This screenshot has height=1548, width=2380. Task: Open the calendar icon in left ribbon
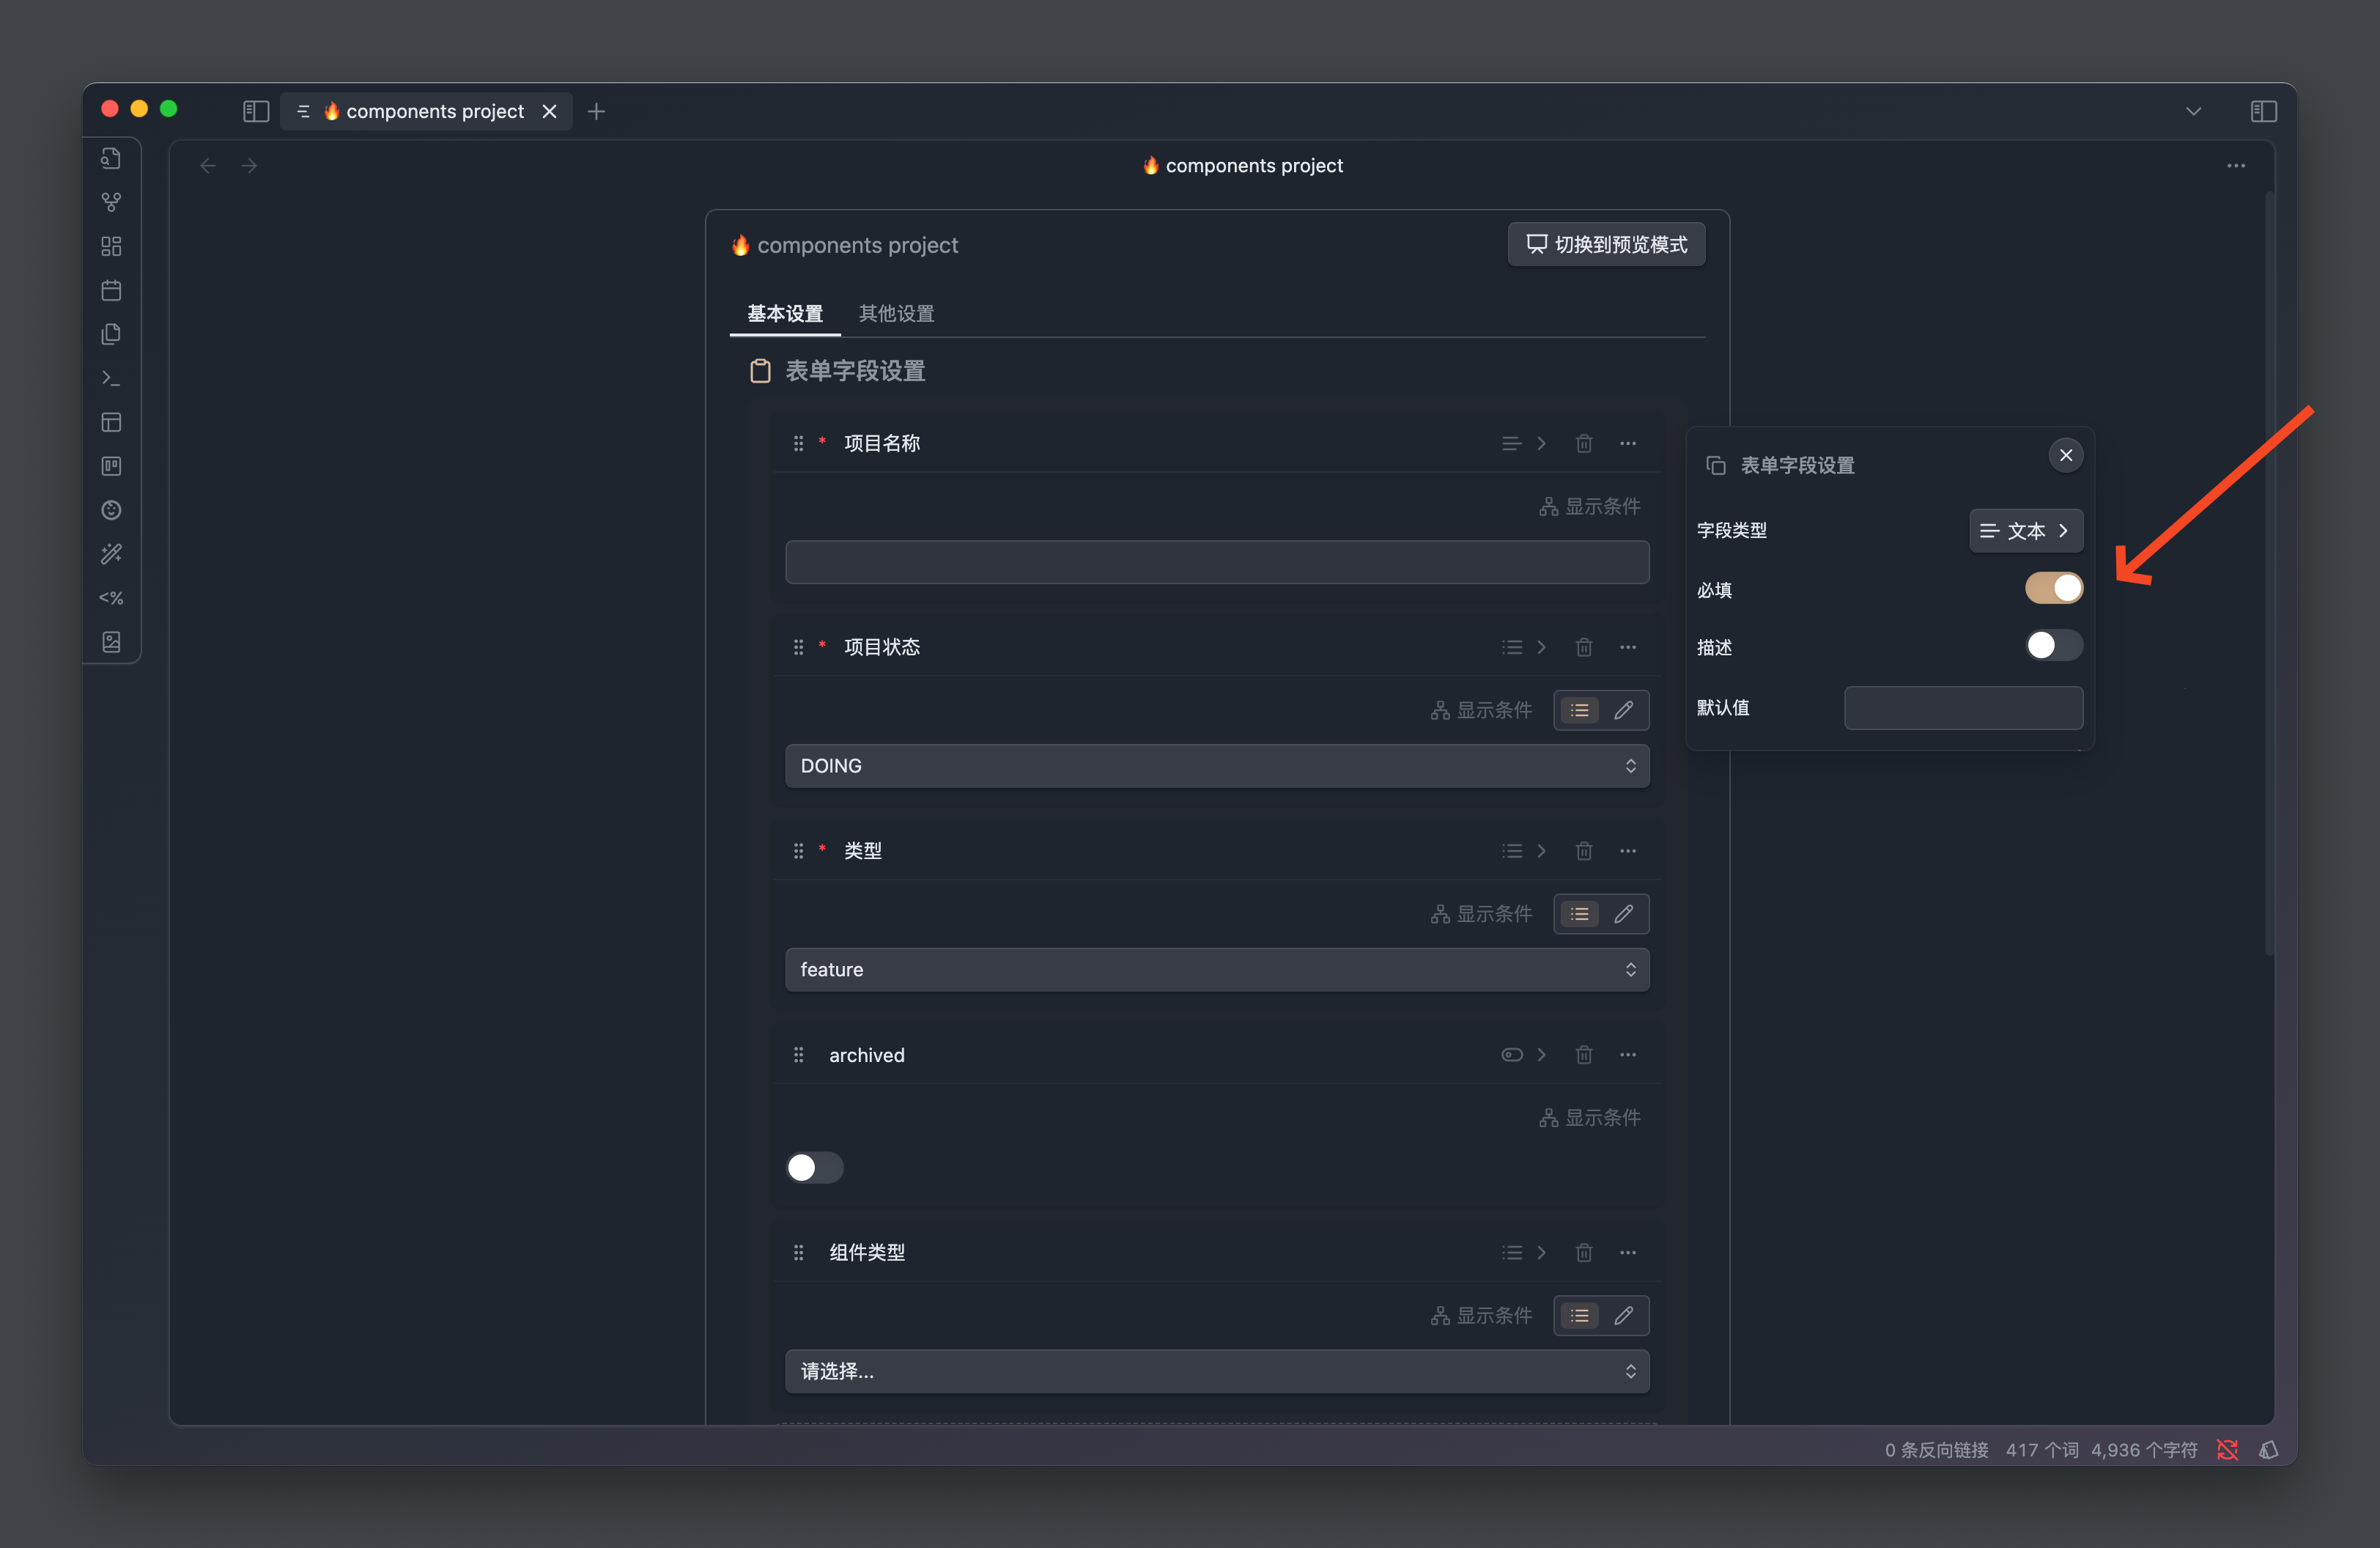point(111,290)
